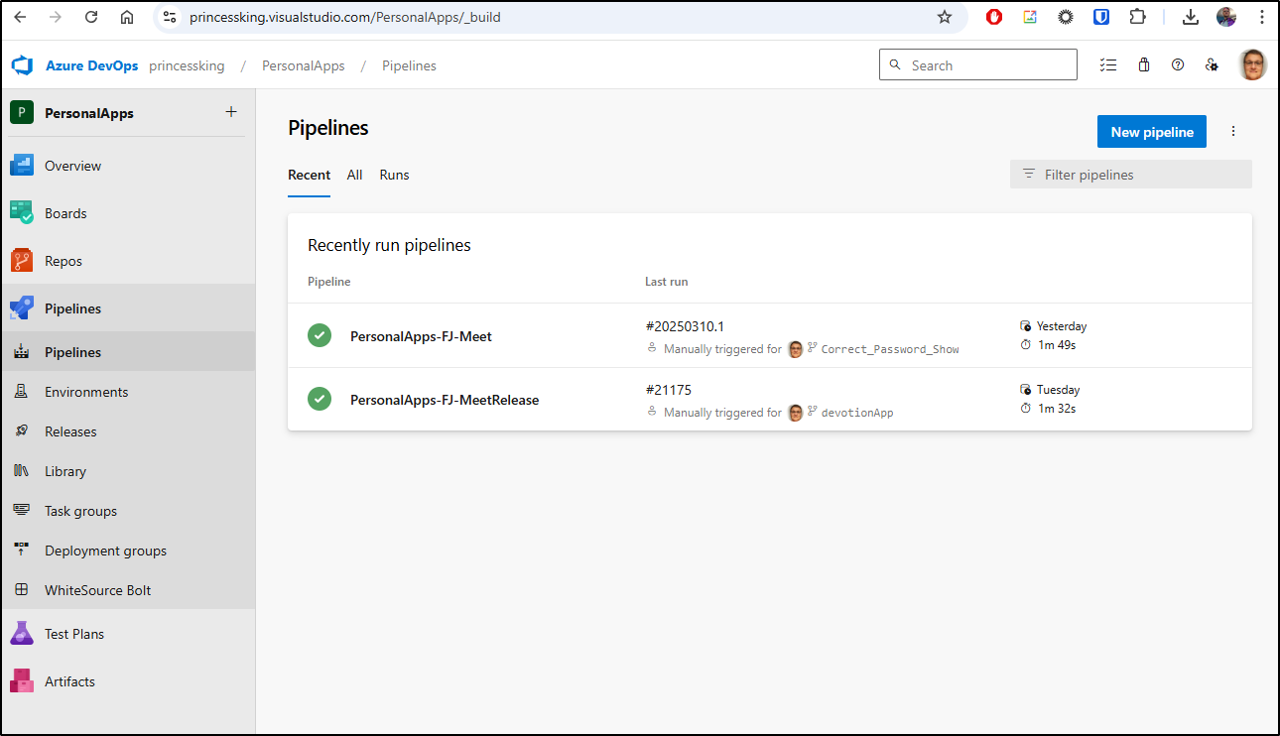Click the browser reload icon

(x=91, y=17)
